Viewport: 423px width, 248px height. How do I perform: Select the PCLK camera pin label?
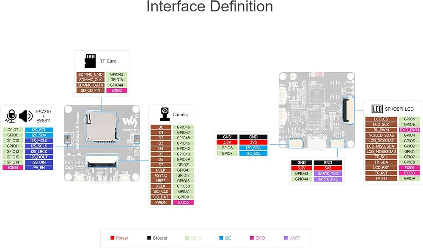pyautogui.click(x=161, y=170)
